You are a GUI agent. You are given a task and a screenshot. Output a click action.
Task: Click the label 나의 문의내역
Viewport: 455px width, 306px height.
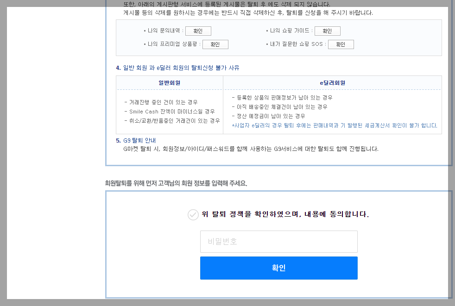coord(164,31)
